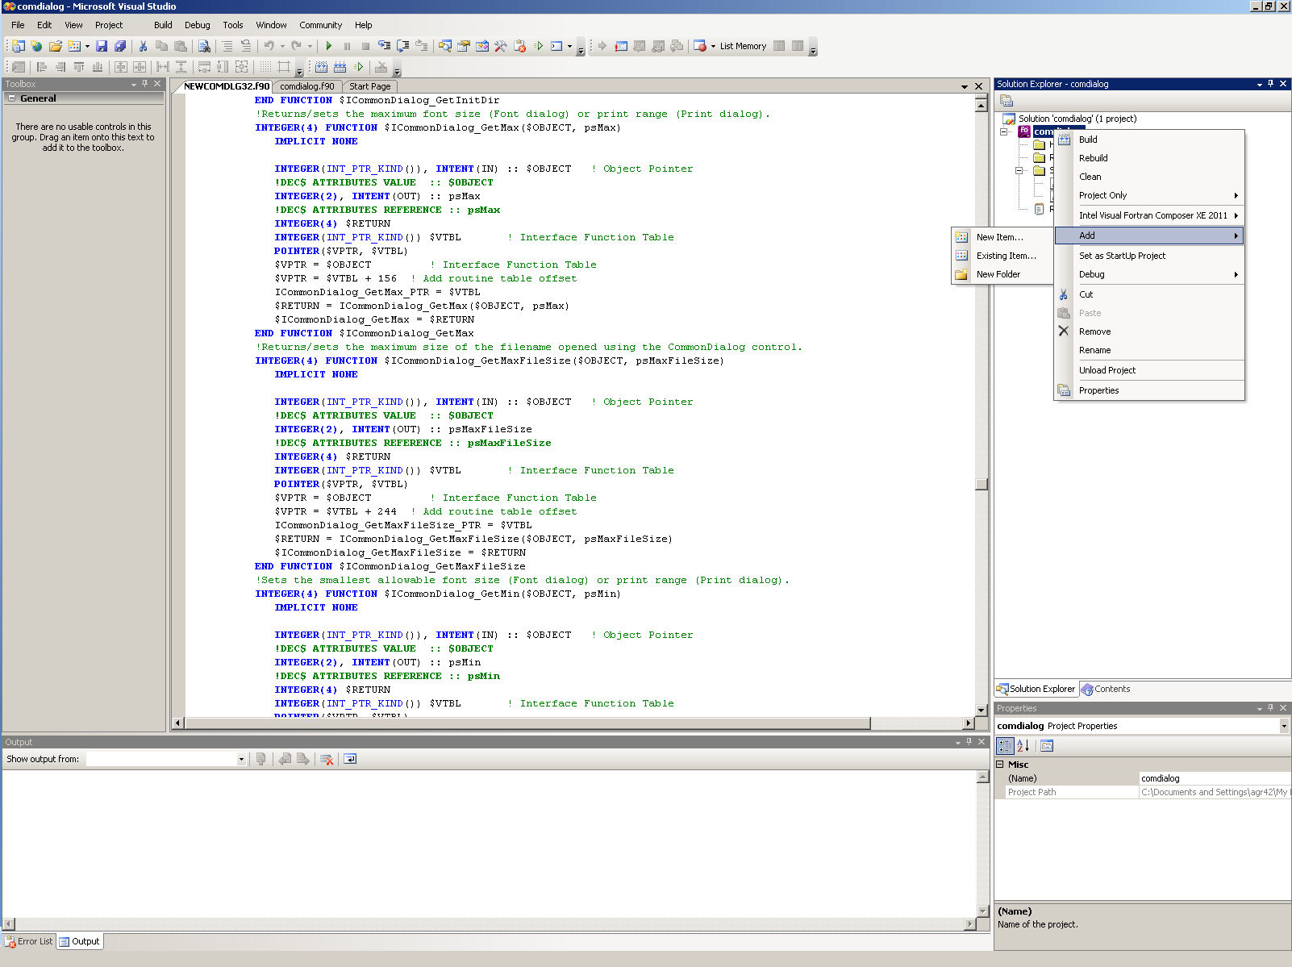This screenshot has height=967, width=1292.
Task: Click the Save icon in the toolbar
Action: [102, 46]
